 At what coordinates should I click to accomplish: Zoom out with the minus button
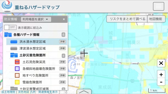coord(161,82)
